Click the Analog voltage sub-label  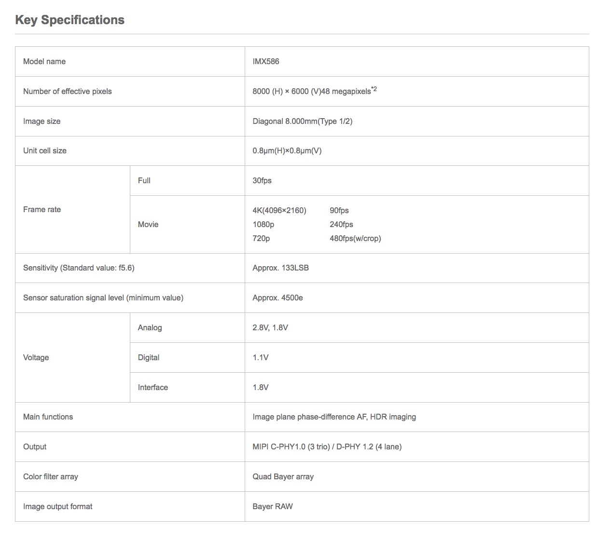[150, 327]
